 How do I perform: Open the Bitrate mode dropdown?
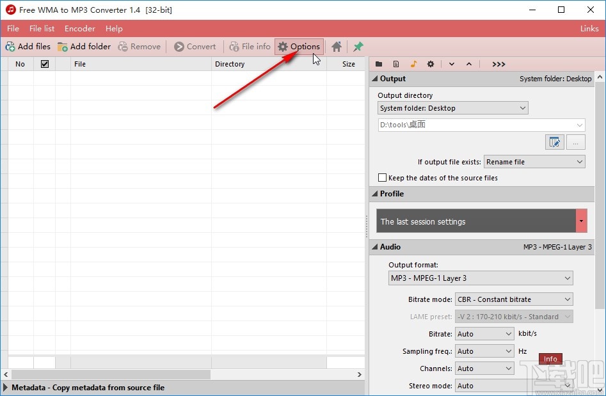pyautogui.click(x=513, y=299)
